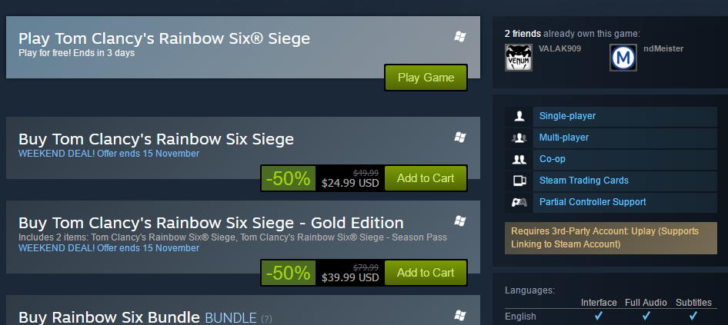728x325 pixels.
Task: Open VALAK909's Venom avatar
Action: pos(519,58)
